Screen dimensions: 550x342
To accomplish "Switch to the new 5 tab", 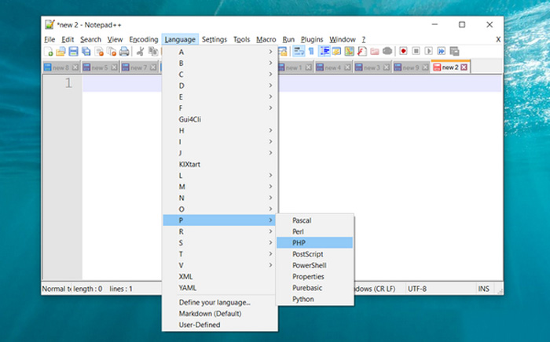I will pos(100,67).
